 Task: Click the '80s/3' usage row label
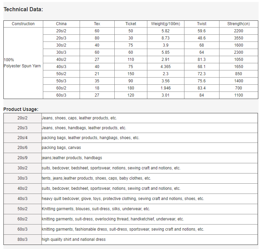click(x=22, y=239)
